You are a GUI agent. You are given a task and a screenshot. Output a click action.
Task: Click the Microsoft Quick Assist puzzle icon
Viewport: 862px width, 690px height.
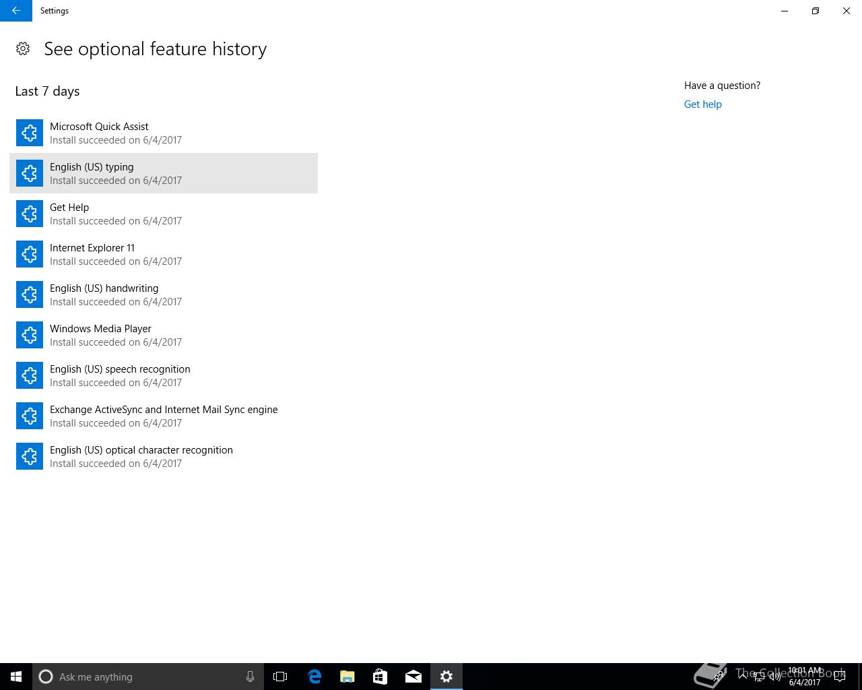click(x=30, y=133)
